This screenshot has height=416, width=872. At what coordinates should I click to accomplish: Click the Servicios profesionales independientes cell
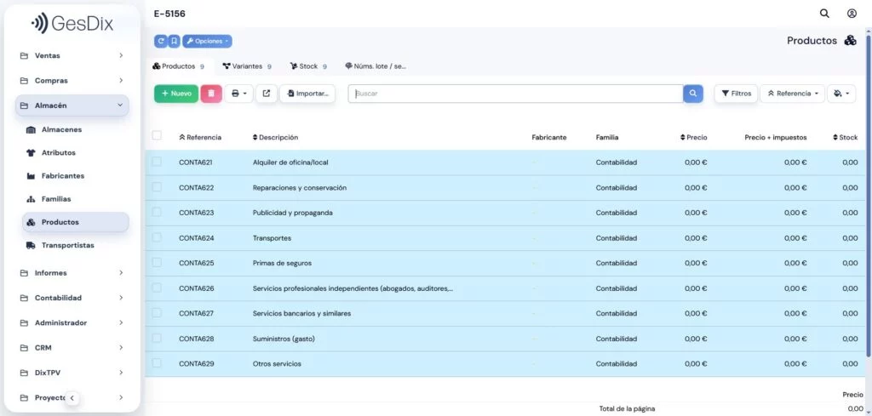[x=353, y=288]
